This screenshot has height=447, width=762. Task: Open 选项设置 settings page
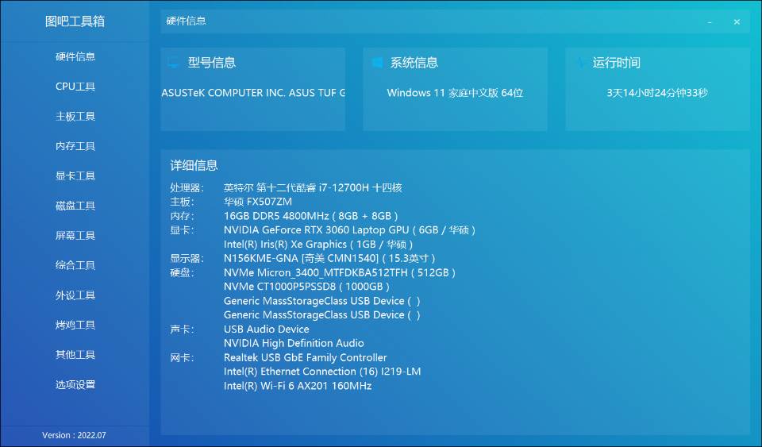point(75,384)
